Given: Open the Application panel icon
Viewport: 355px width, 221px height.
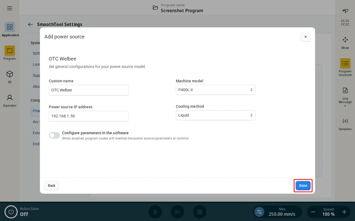Looking at the screenshot, I should (10, 27).
